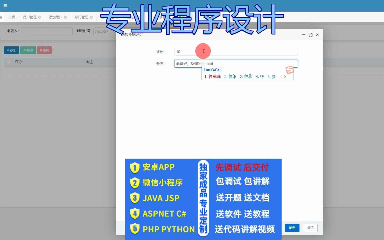The image size is (384, 240).
Task: Tick the select-all checkbox in table header
Action: click(9, 62)
